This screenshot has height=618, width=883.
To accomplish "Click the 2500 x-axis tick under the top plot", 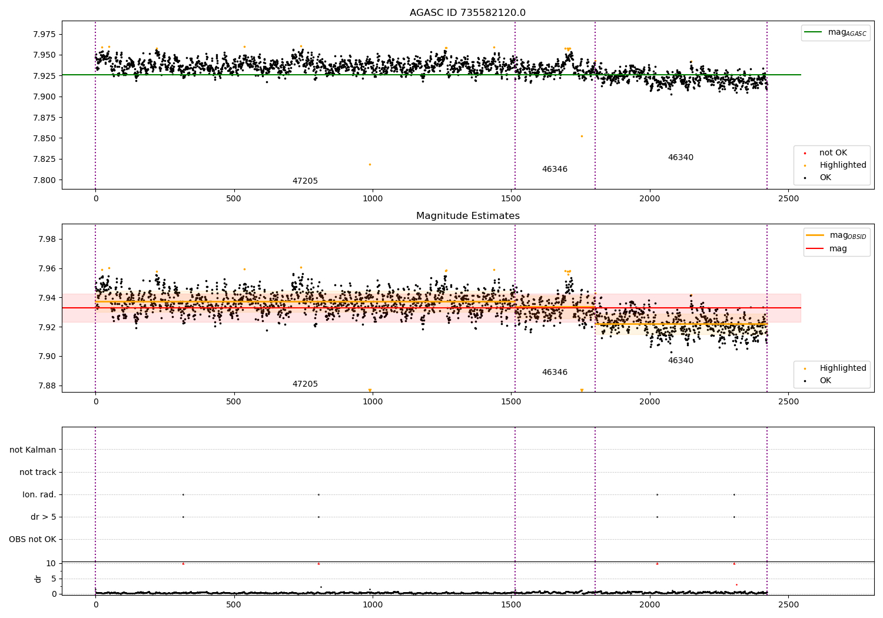I will point(788,199).
